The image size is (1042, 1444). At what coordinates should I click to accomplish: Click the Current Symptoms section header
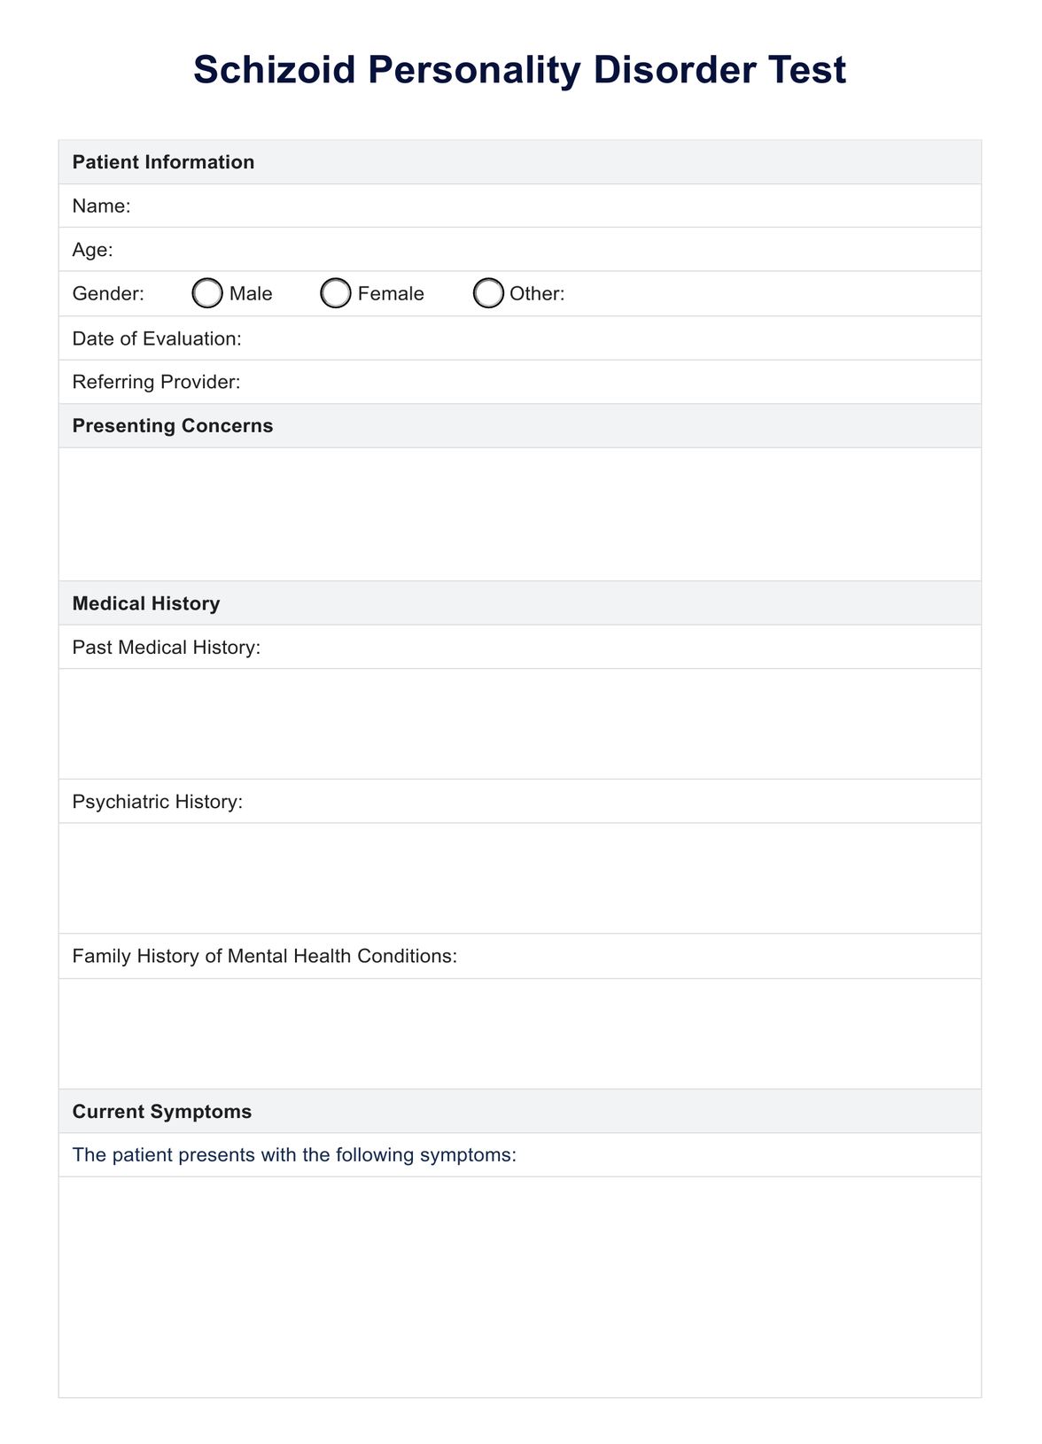(162, 1112)
